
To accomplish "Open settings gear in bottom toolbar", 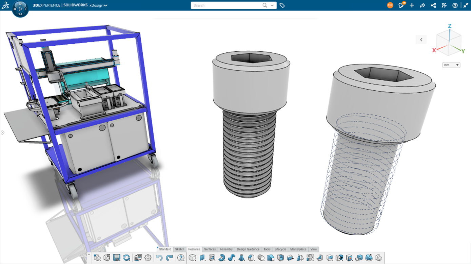I will point(148,258).
